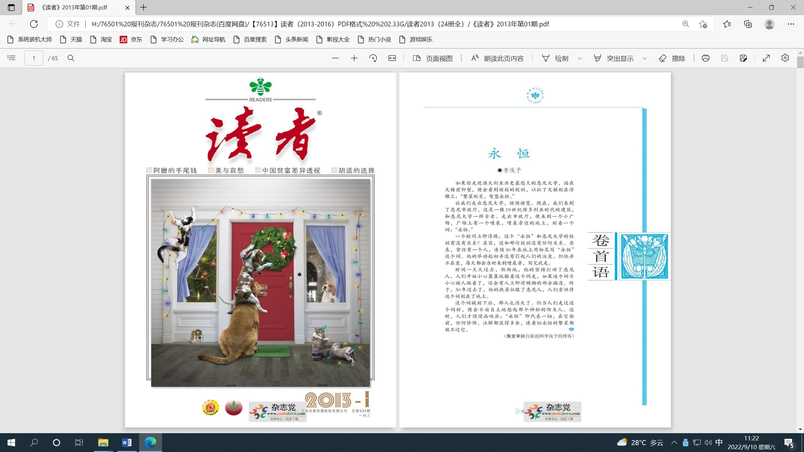This screenshot has width=804, height=452.
Task: Open the 淘宝 bookmark
Action: point(101,40)
